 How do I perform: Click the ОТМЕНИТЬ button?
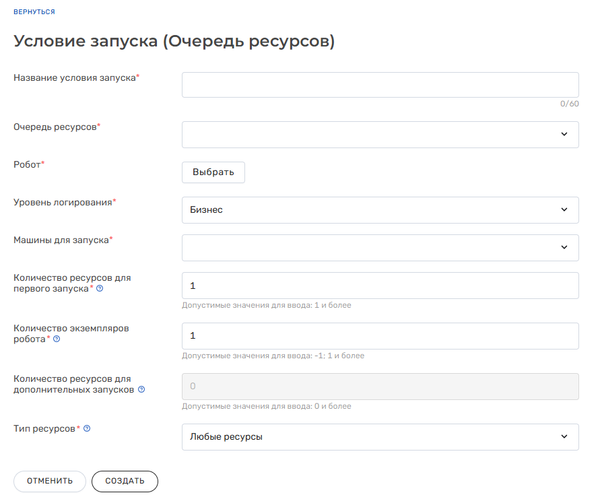(50, 482)
